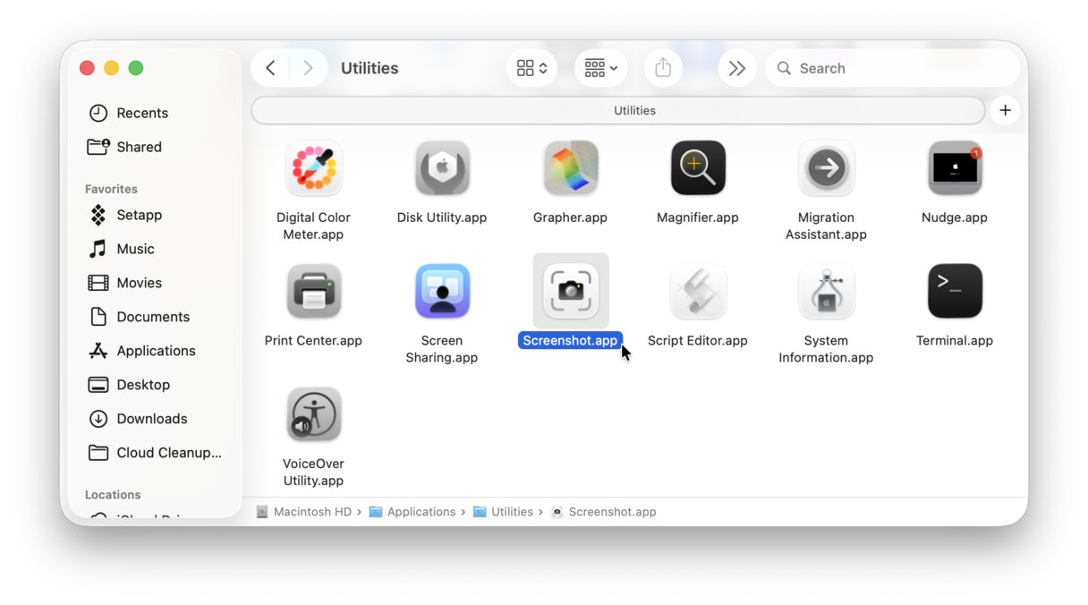Select the Migration Assistant app icon
The image size is (1088, 605).
pos(826,168)
